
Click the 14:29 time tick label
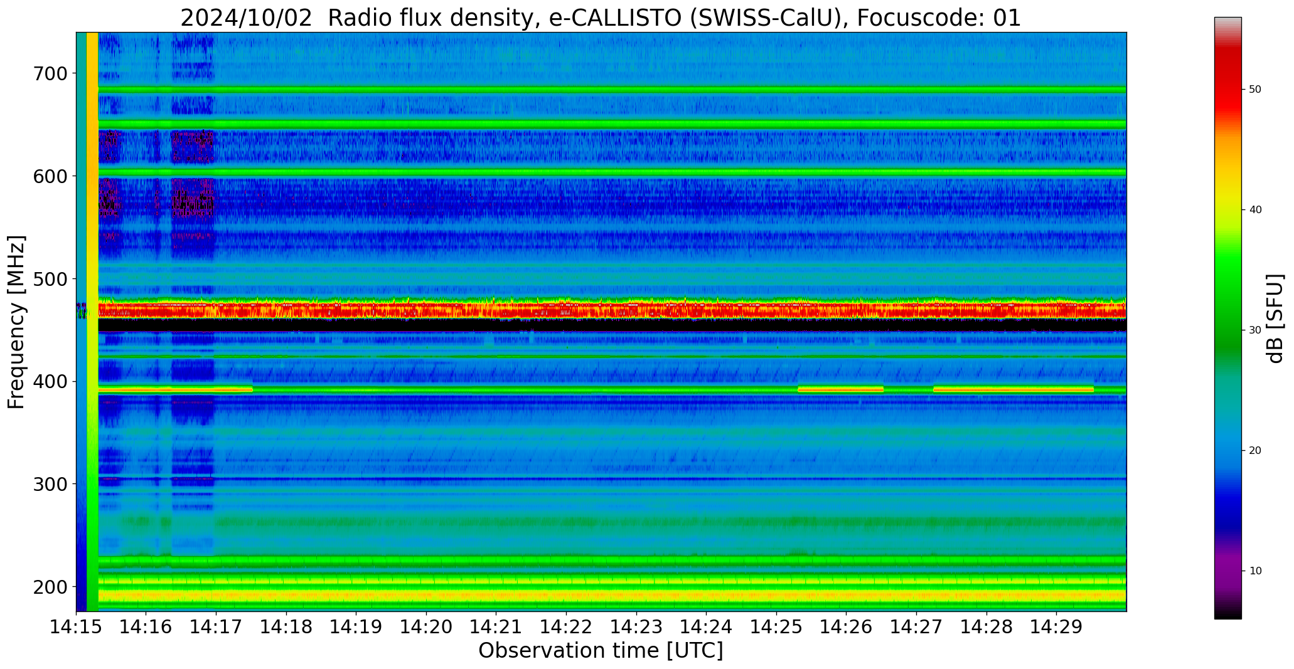pos(1057,627)
